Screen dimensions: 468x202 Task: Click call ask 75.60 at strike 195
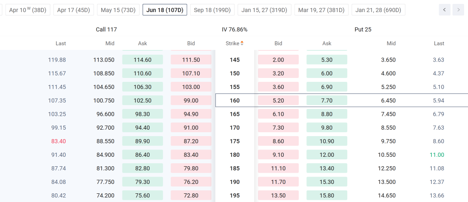pos(143,196)
